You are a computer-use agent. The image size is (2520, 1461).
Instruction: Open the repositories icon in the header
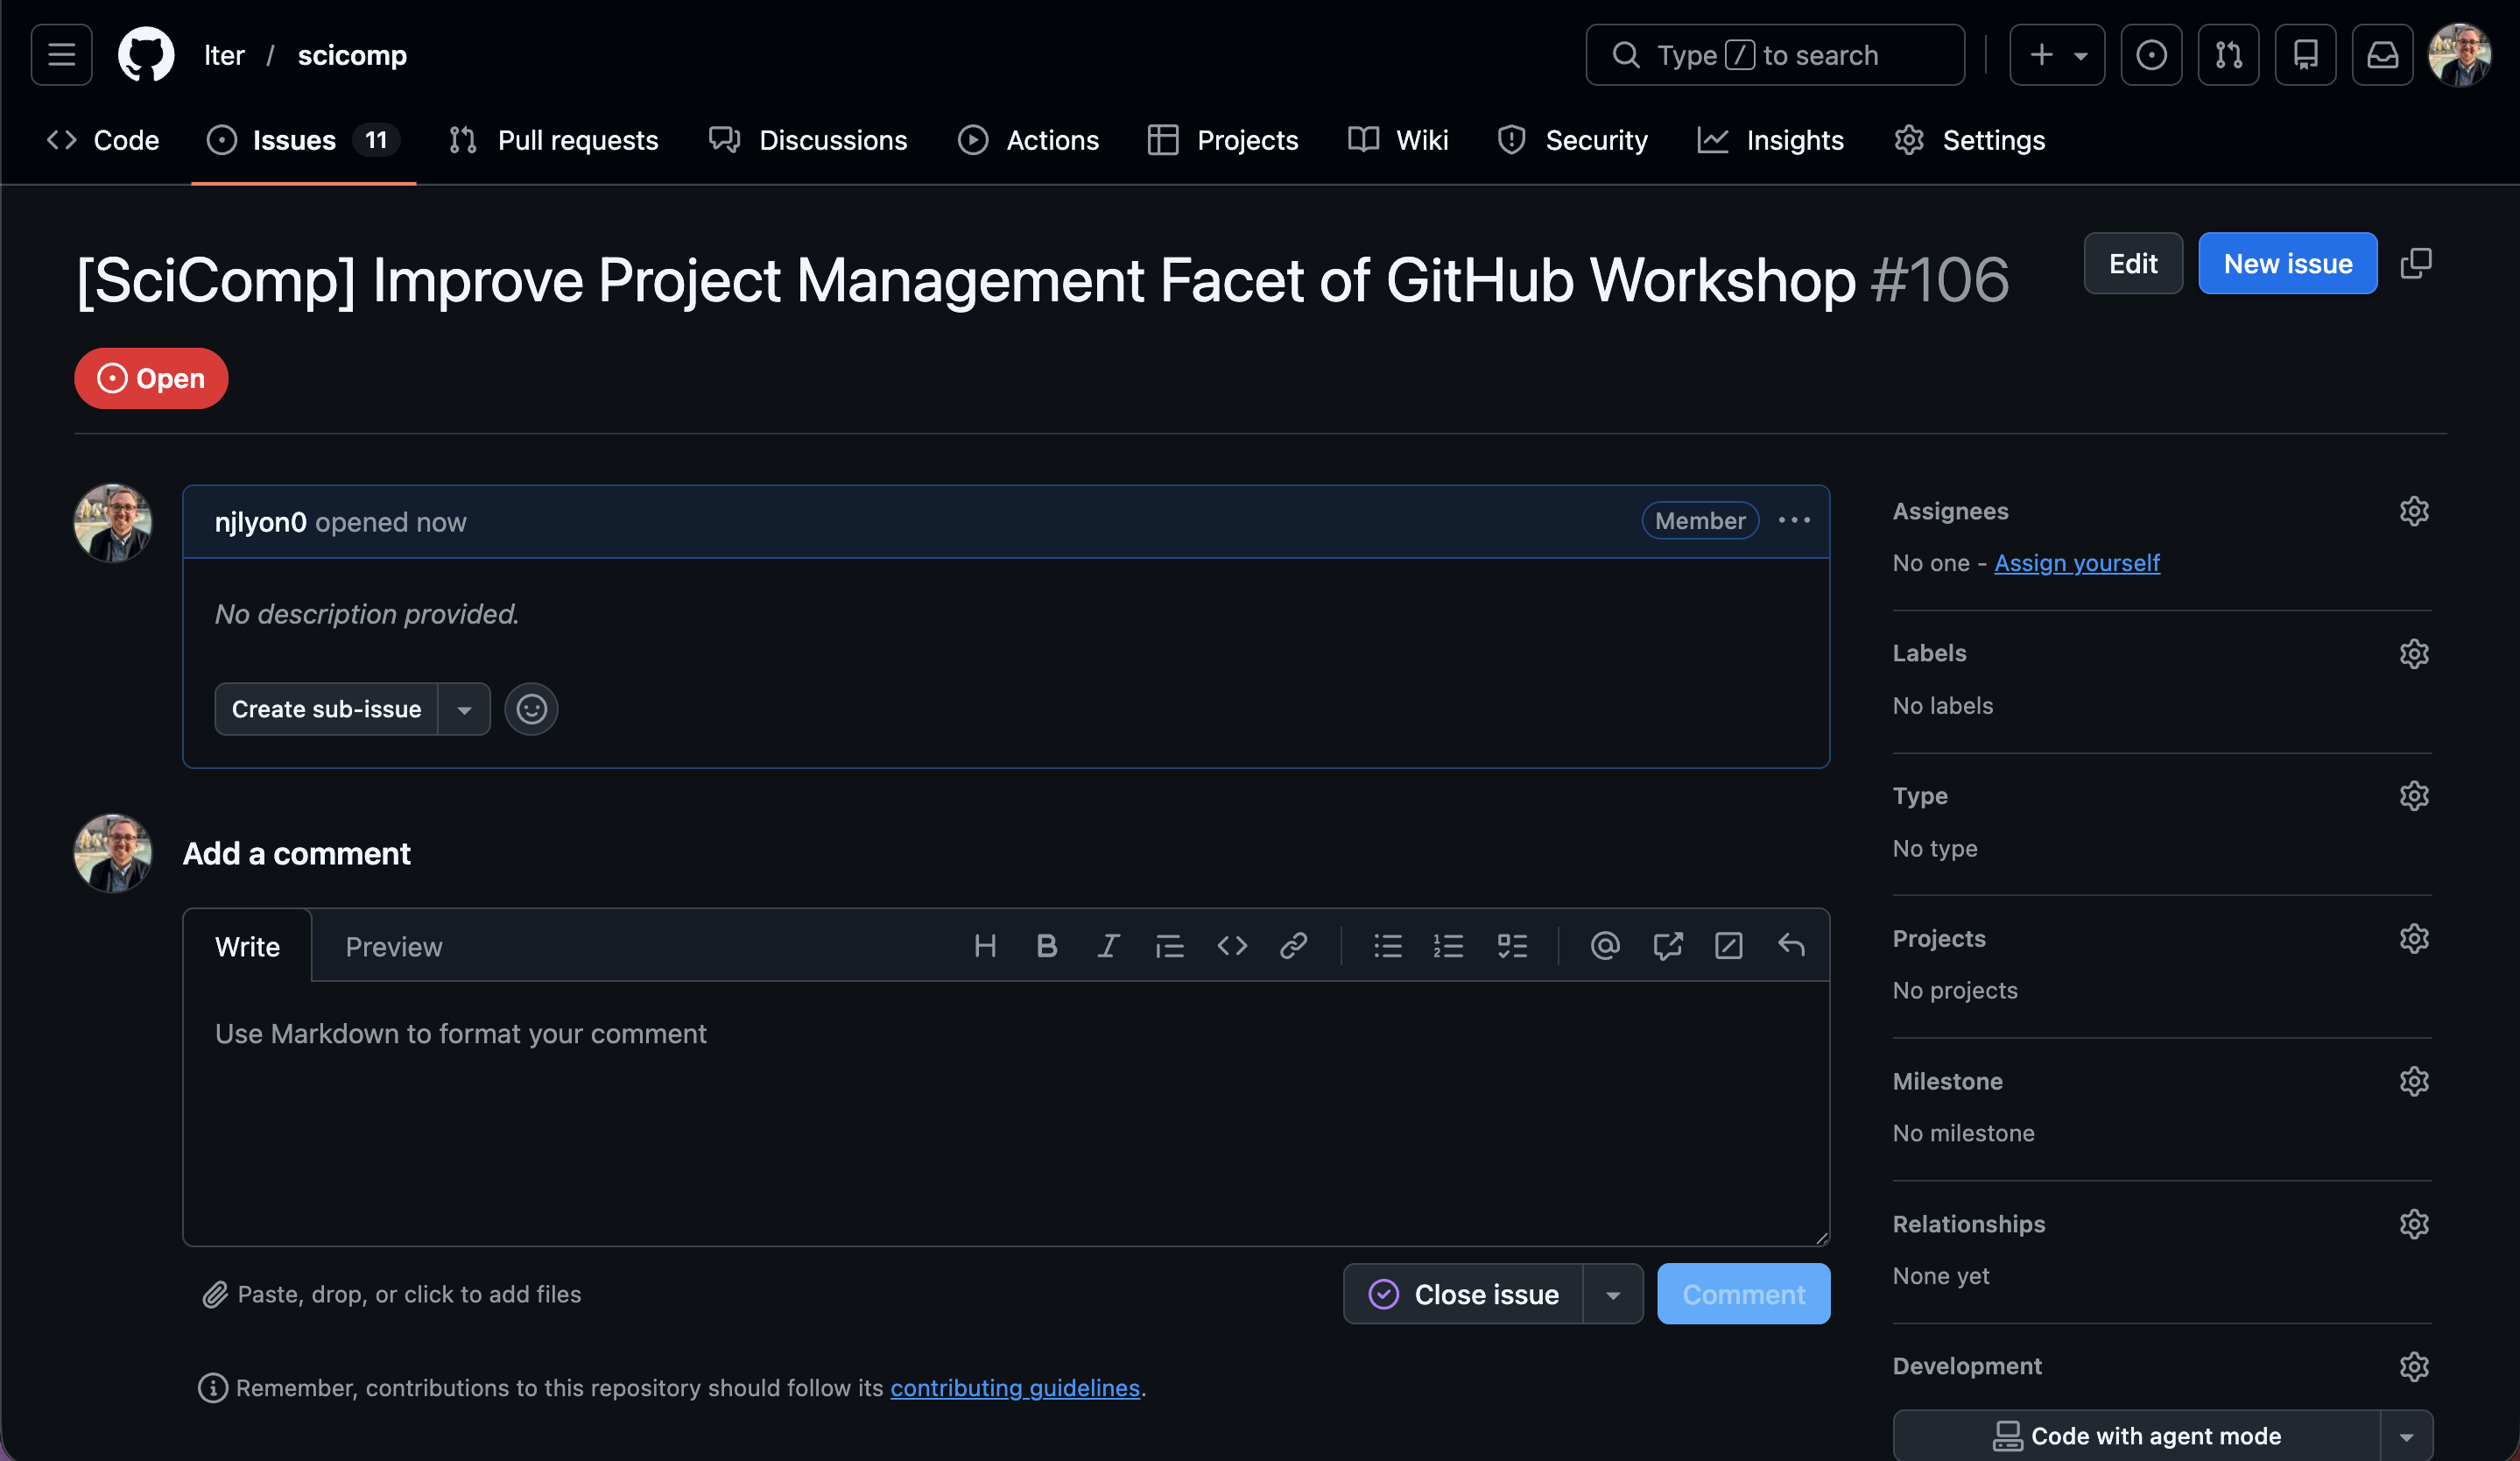tap(2306, 55)
